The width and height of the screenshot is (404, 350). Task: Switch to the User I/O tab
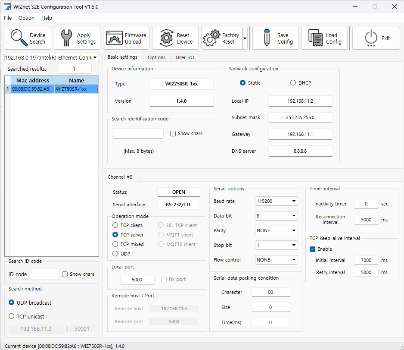[185, 57]
